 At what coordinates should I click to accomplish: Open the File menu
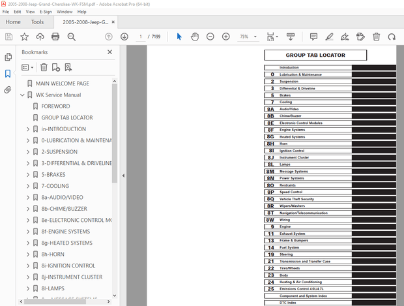point(6,12)
